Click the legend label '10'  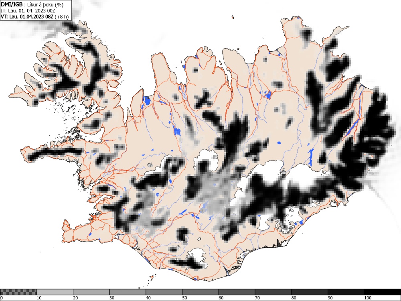tap(39, 298)
